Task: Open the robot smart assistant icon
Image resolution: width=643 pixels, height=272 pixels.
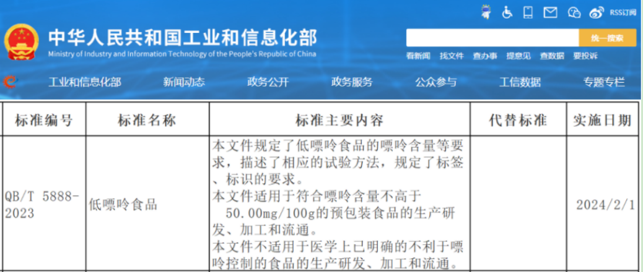Action: click(x=486, y=12)
